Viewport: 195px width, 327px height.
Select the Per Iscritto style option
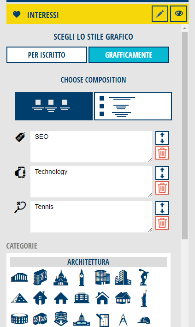click(x=47, y=55)
